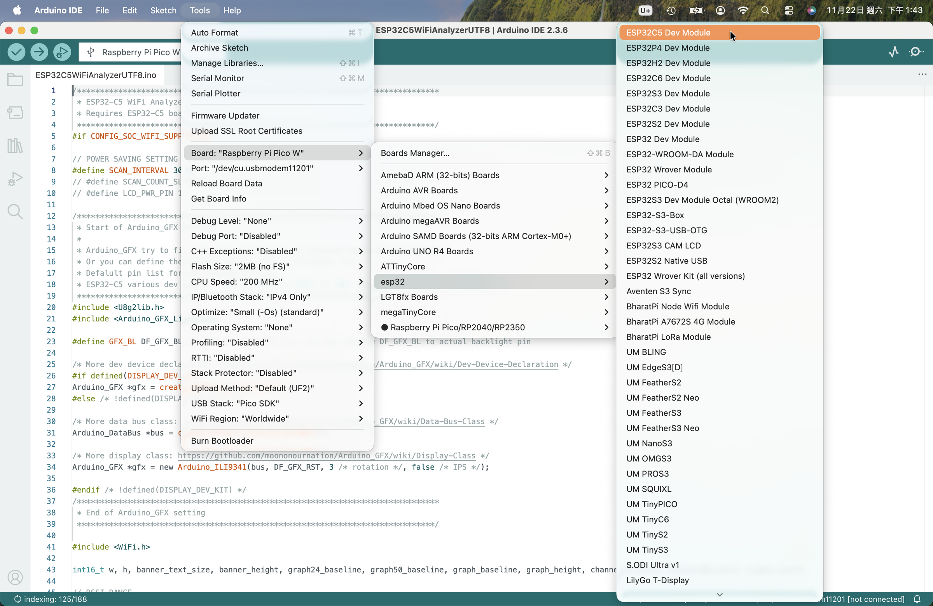Open the Sketchbook folder sidebar icon
The width and height of the screenshot is (933, 606).
click(15, 80)
